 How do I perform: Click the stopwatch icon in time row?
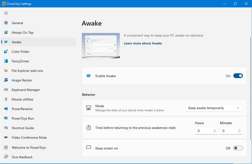tap(89, 128)
